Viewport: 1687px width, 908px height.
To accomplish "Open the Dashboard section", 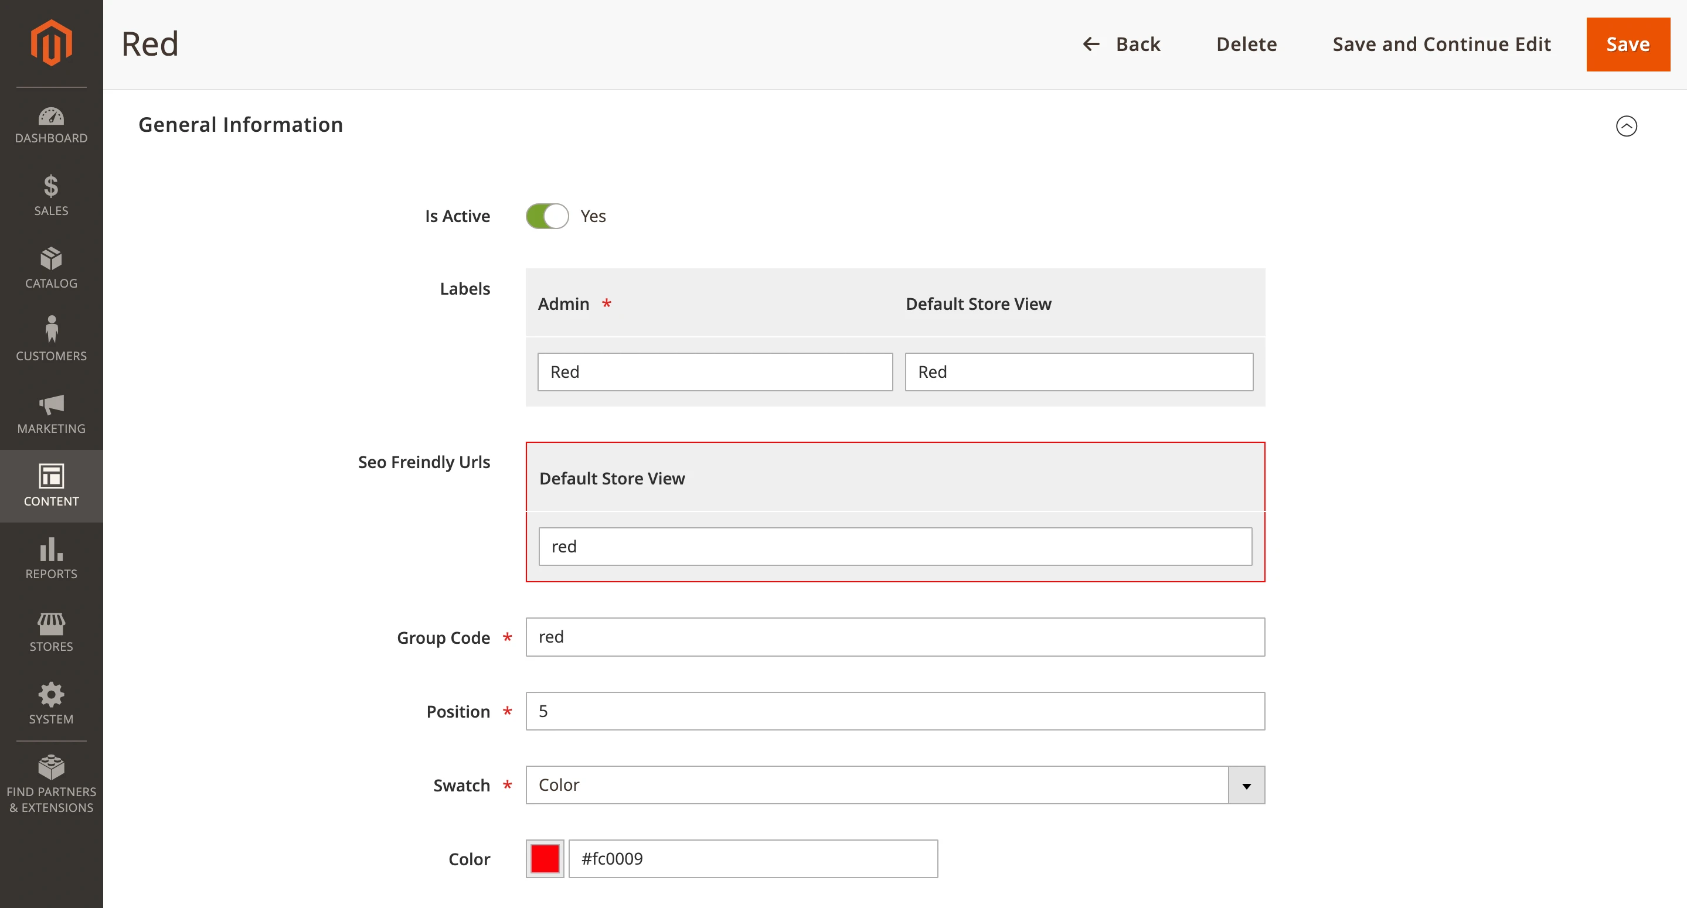I will (51, 124).
